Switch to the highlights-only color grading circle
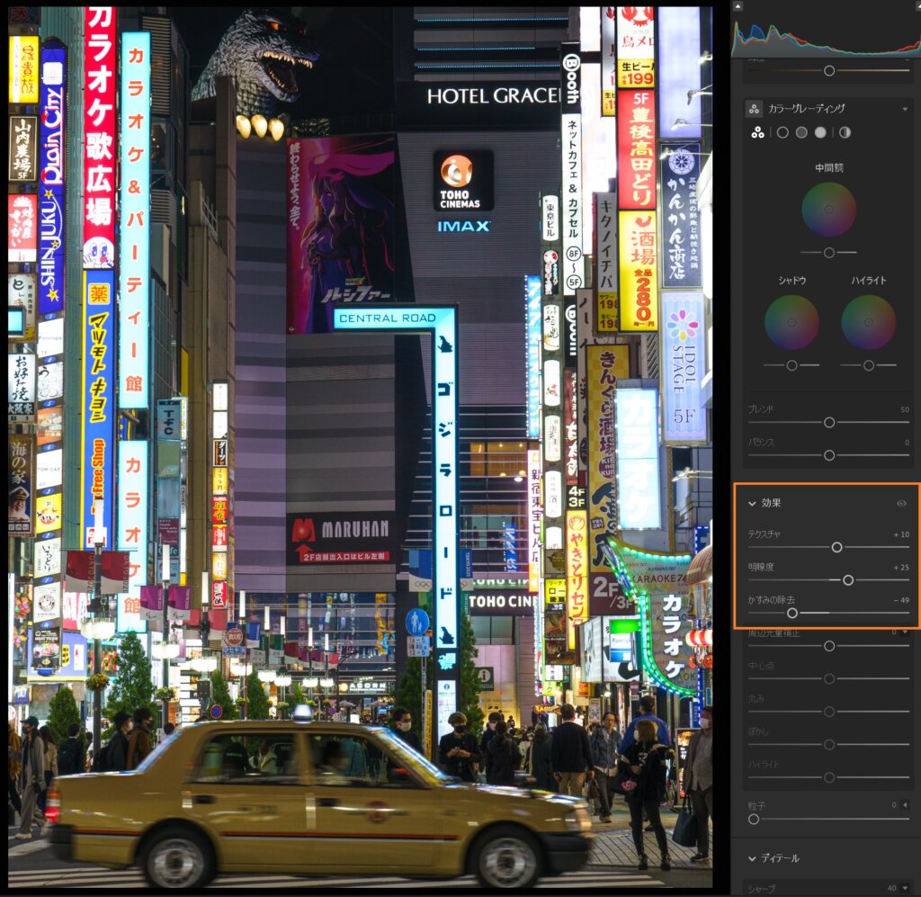Screen dimensions: 921x897 pyautogui.click(x=820, y=132)
